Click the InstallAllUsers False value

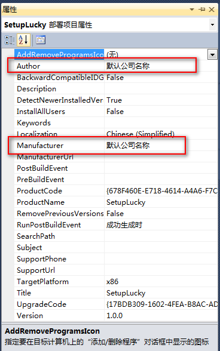[x=115, y=112]
